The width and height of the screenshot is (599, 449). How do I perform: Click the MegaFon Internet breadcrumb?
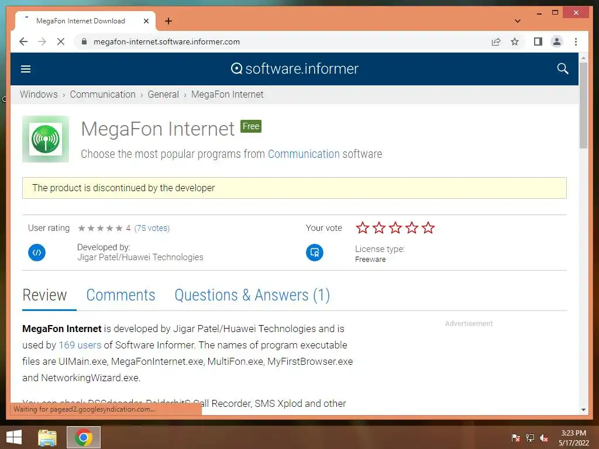(228, 94)
